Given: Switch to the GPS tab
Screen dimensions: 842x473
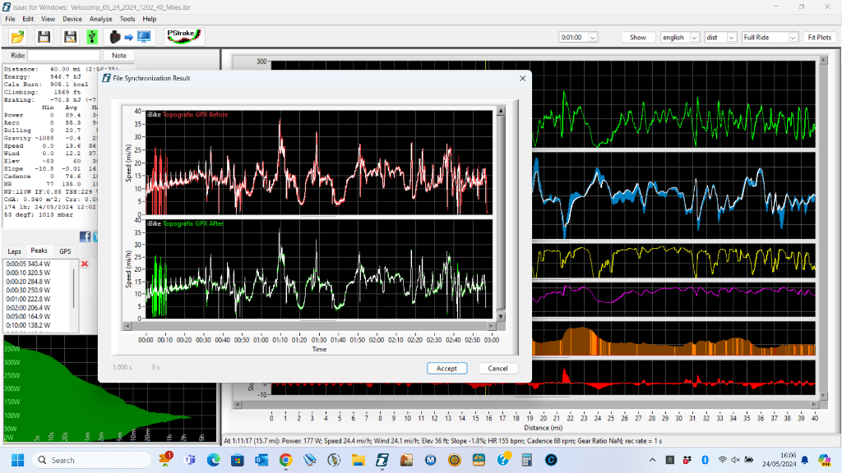Looking at the screenshot, I should tap(65, 251).
